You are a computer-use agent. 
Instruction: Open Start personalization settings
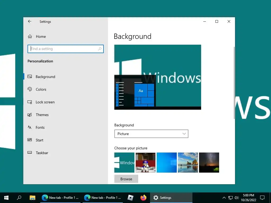click(66, 140)
